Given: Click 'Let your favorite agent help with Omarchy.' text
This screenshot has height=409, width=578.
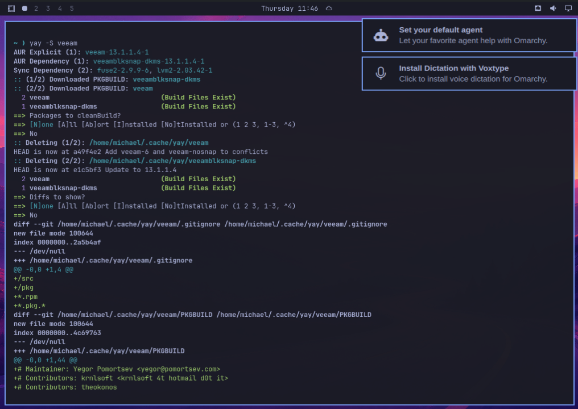Looking at the screenshot, I should click(x=473, y=40).
